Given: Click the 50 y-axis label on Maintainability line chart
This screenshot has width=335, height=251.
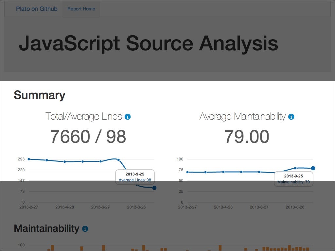Looking at the screenshot, I should pyautogui.click(x=181, y=181).
